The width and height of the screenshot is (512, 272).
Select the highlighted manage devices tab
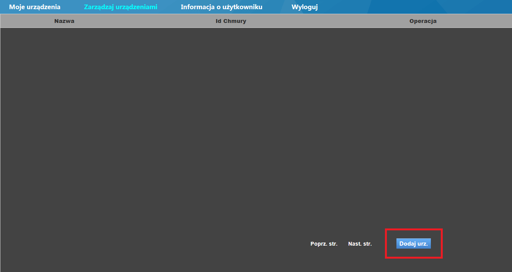coord(121,7)
